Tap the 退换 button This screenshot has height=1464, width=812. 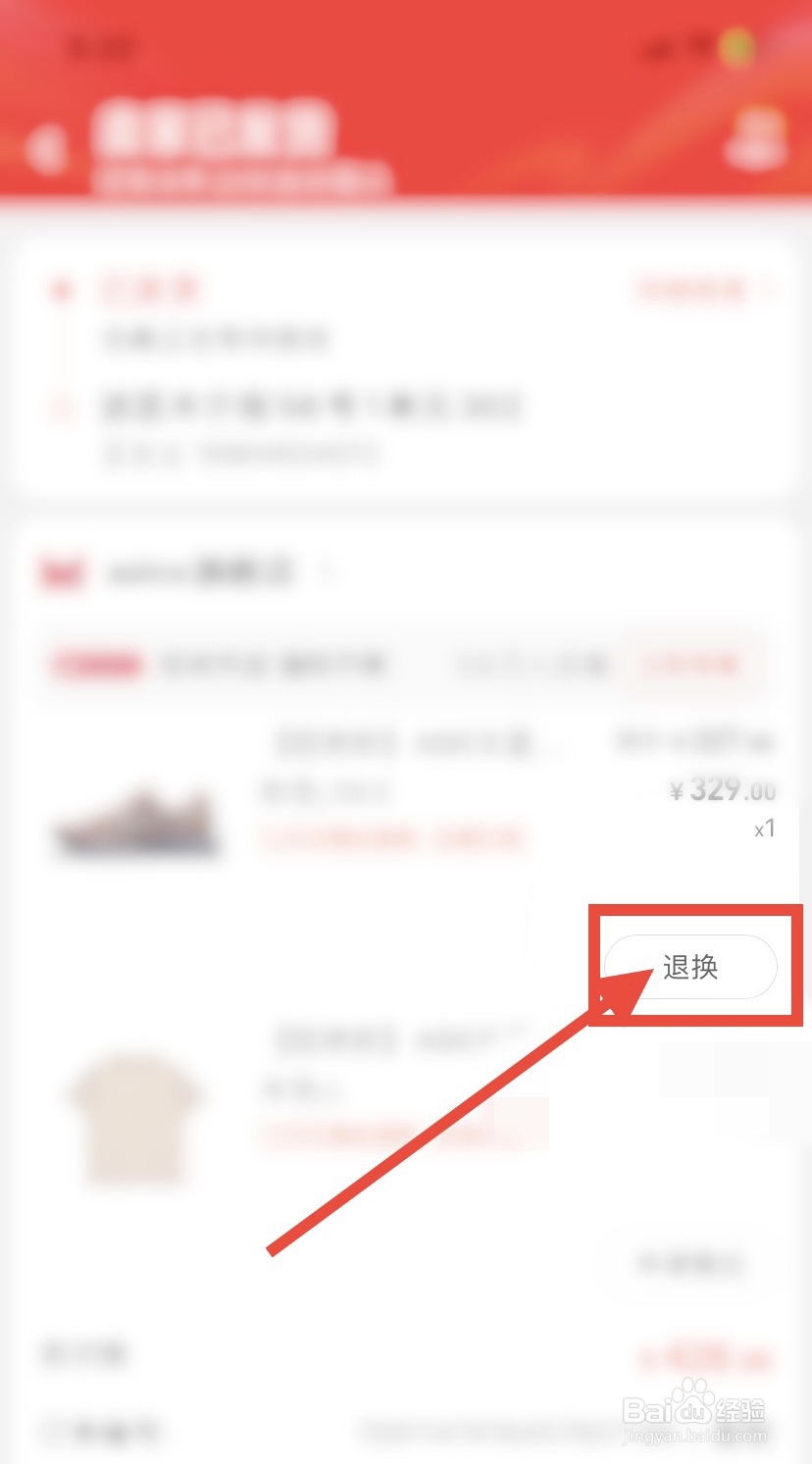click(690, 967)
